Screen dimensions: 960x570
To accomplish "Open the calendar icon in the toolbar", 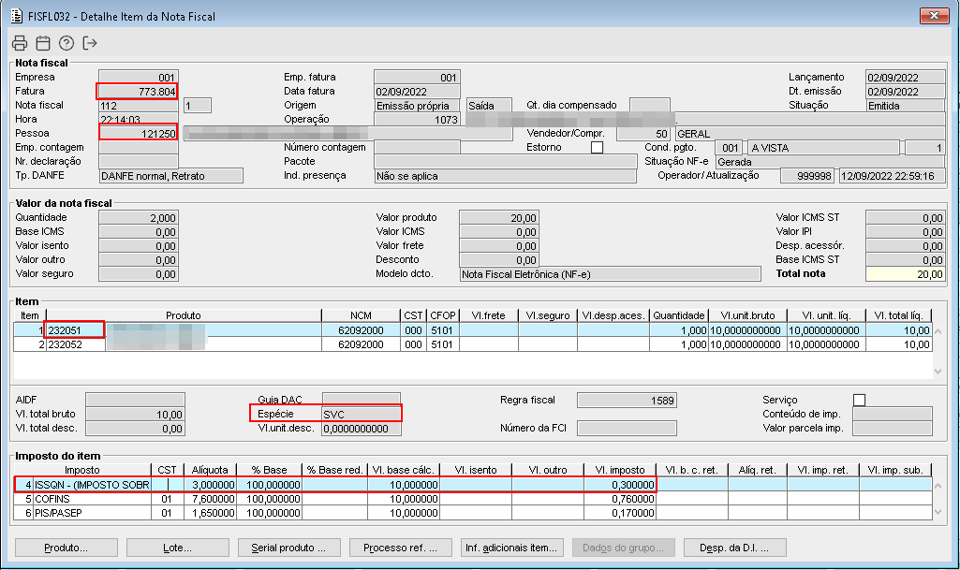I will pos(43,43).
